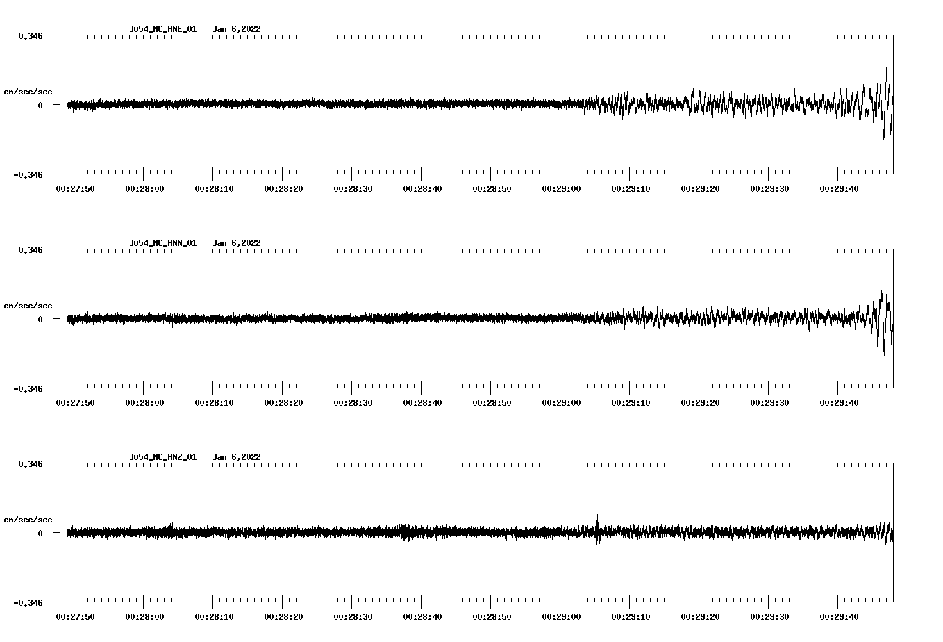Click the 00:29:00 time label under HNE plot
943x642 pixels.
point(561,189)
